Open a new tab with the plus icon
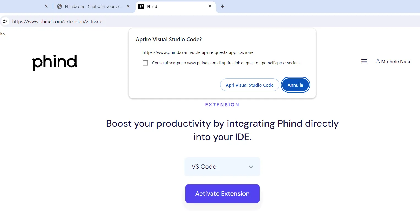Viewport: 420px width, 211px height. (222, 6)
